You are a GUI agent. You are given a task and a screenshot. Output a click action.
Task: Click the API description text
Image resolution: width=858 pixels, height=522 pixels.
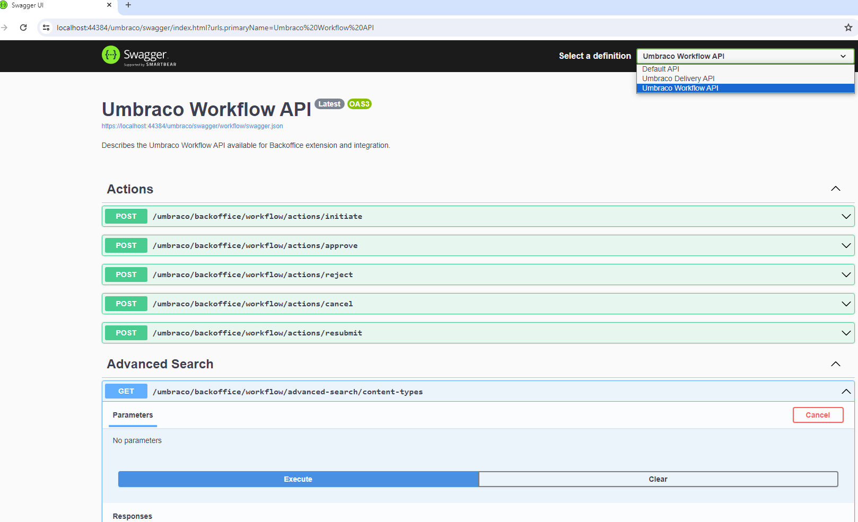pos(246,145)
